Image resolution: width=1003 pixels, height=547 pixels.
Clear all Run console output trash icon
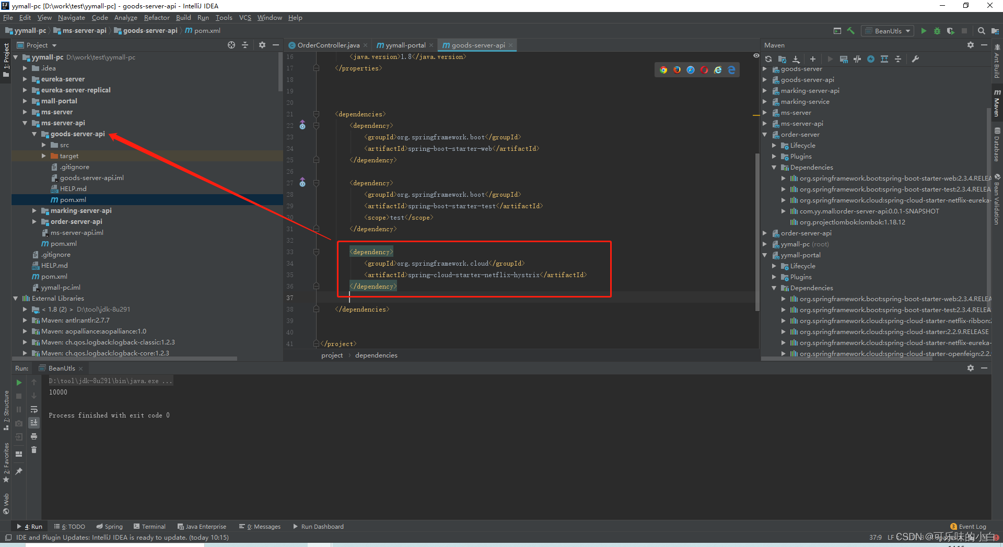coord(34,450)
